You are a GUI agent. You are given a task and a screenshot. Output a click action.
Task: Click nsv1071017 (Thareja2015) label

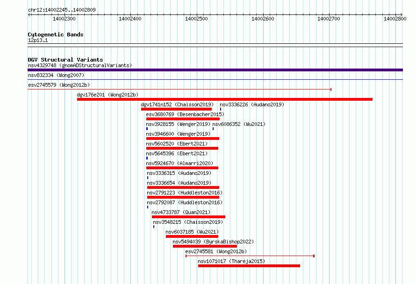tap(231, 261)
